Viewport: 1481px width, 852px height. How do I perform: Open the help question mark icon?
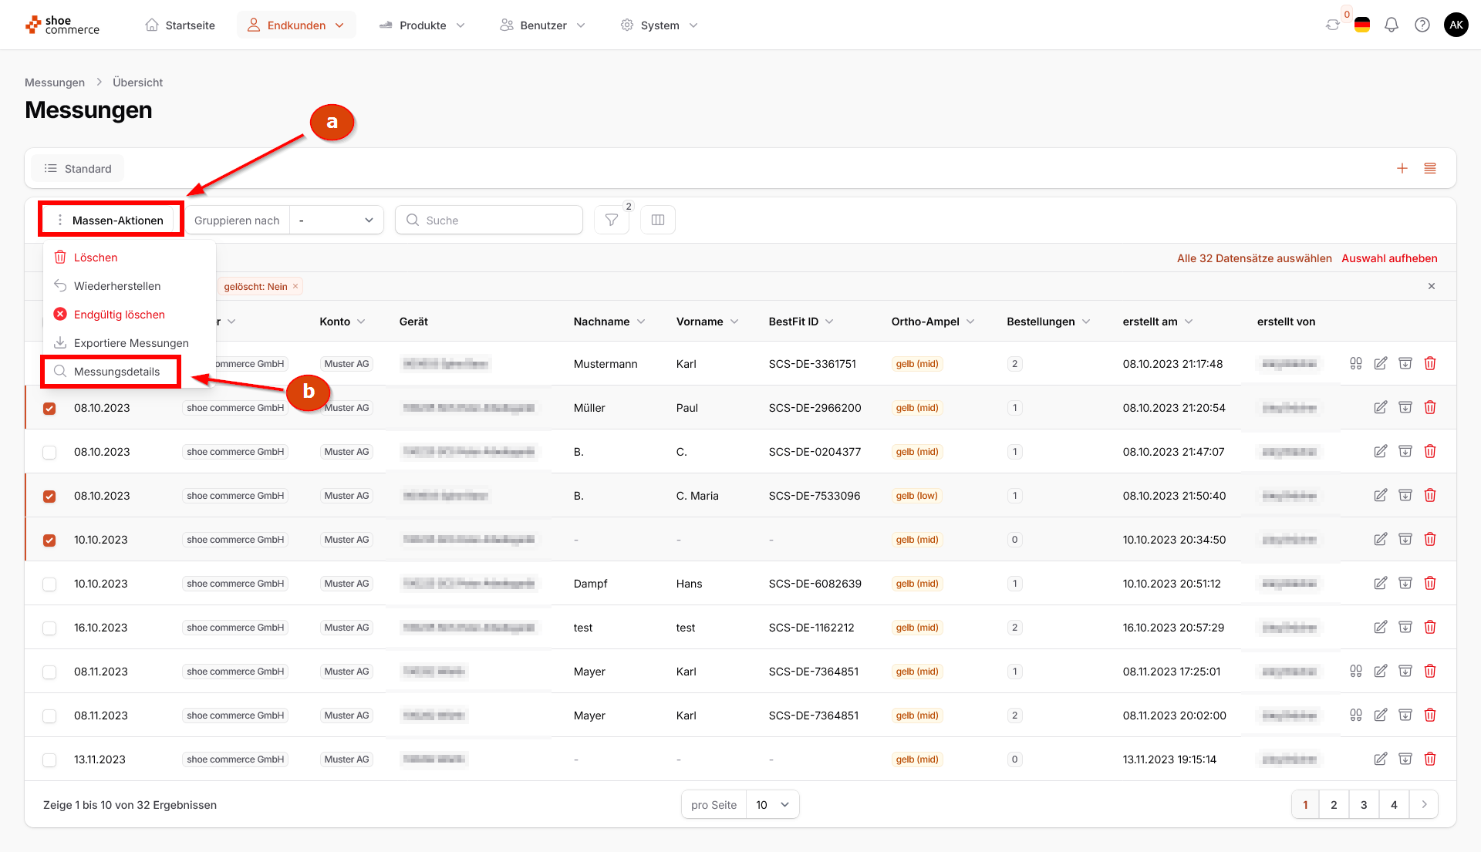point(1422,25)
